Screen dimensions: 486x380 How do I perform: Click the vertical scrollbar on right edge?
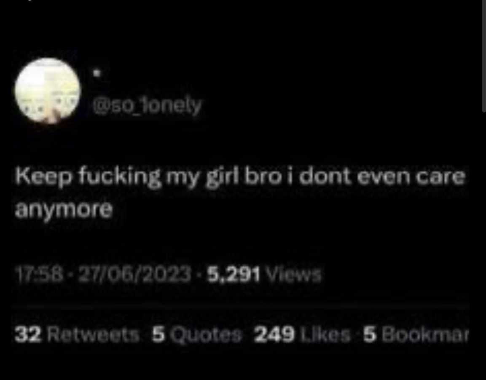click(x=484, y=56)
